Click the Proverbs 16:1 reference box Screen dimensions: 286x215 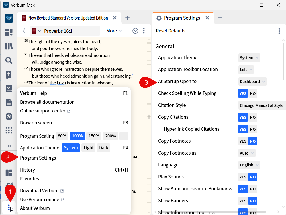coord(65,31)
